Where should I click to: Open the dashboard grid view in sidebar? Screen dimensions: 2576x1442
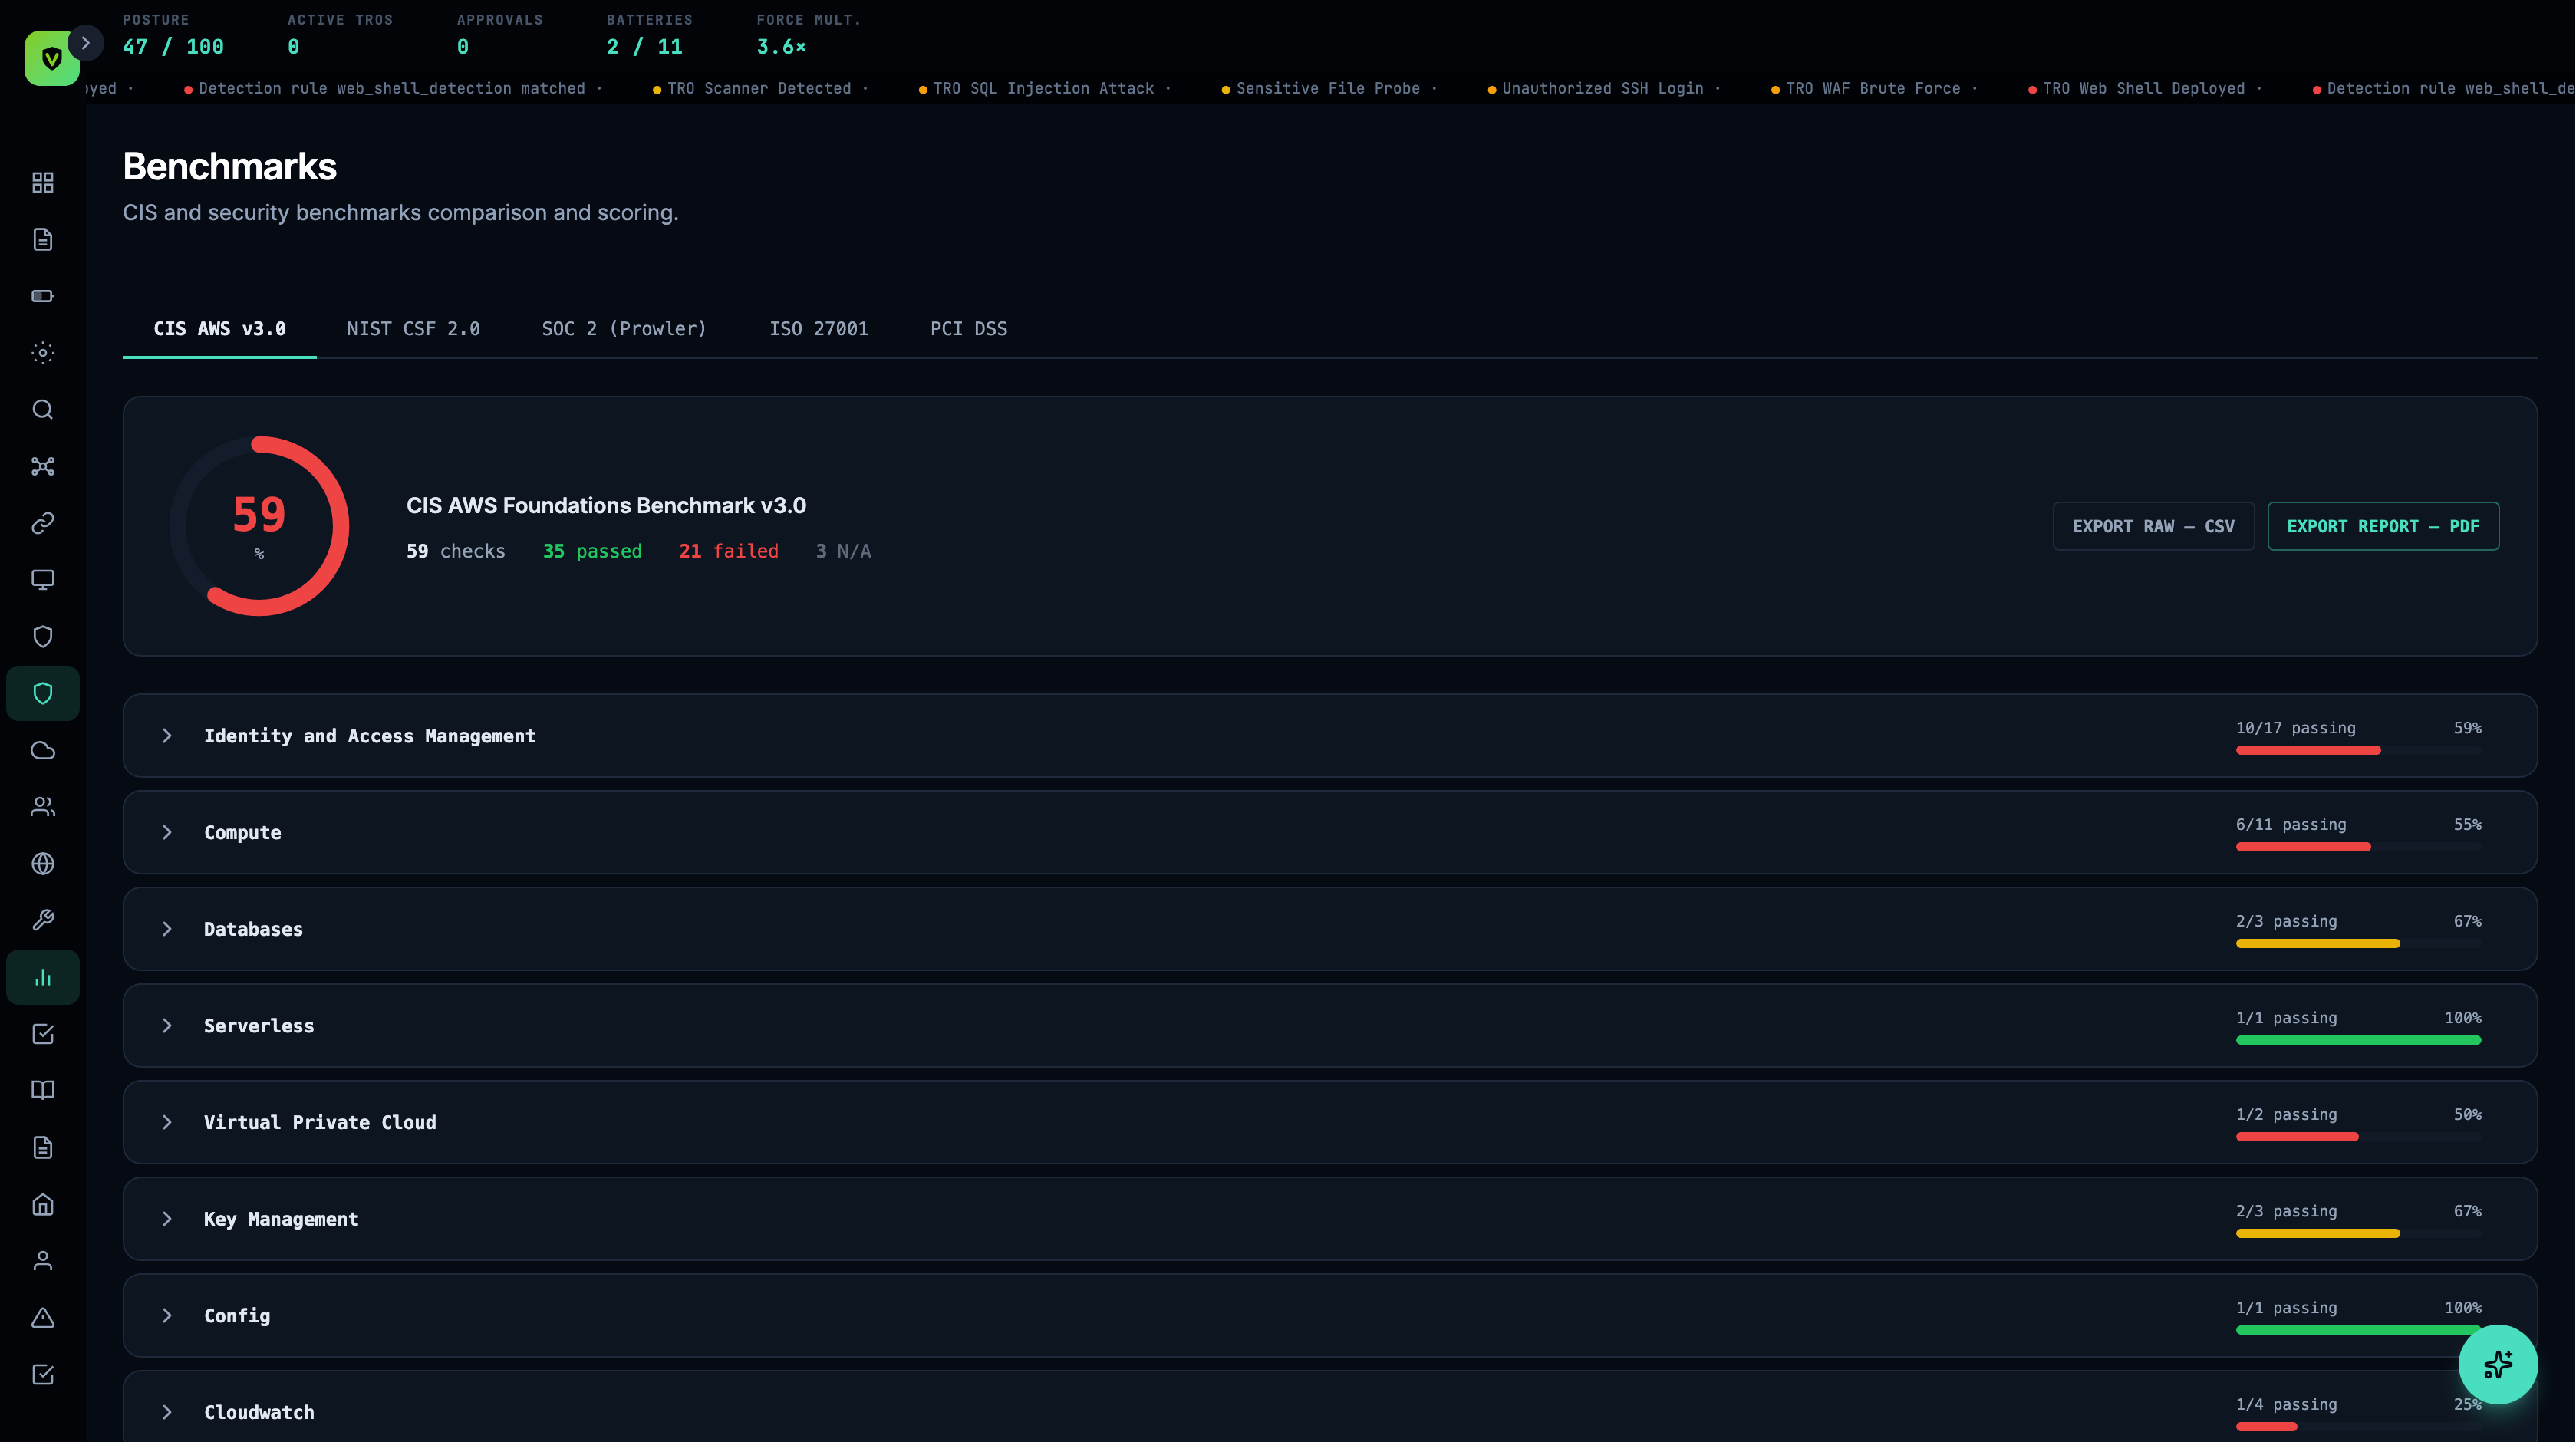[42, 183]
